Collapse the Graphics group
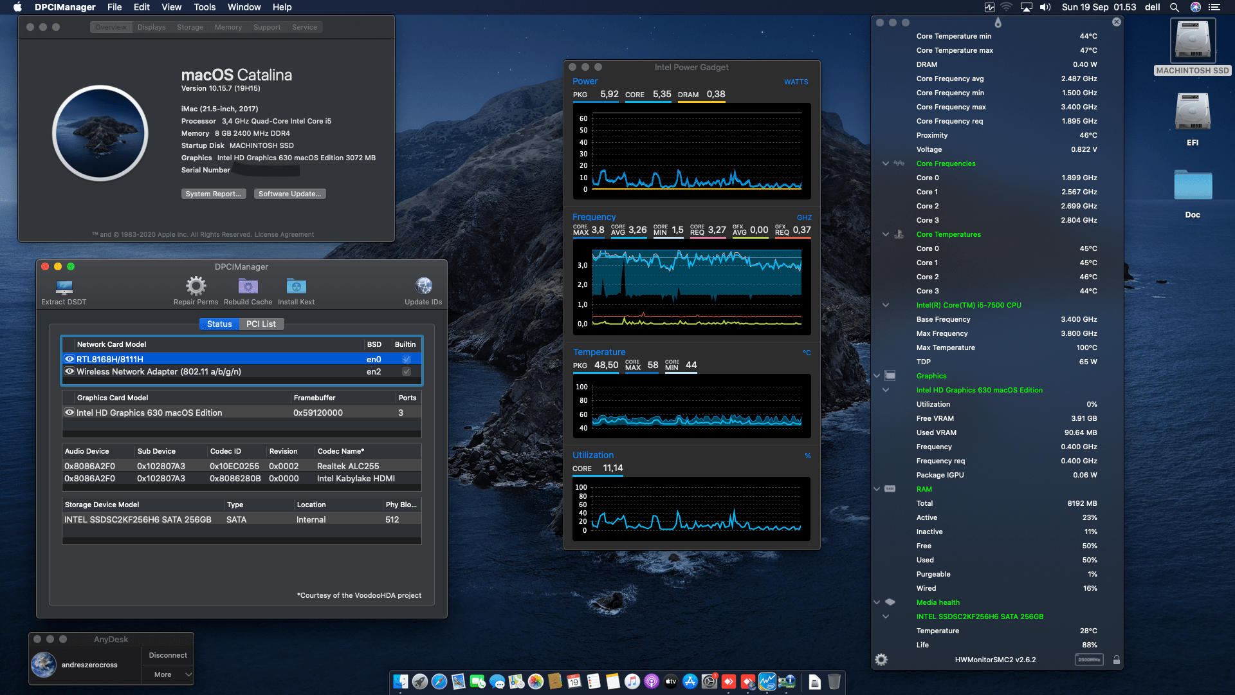Screen dimensions: 1235x695 877,376
